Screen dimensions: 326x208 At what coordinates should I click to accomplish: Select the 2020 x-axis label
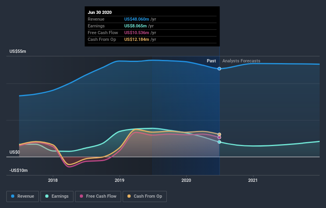(x=186, y=180)
